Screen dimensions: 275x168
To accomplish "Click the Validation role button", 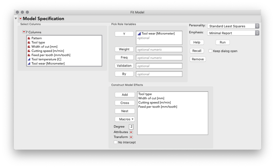I will 124,66.
